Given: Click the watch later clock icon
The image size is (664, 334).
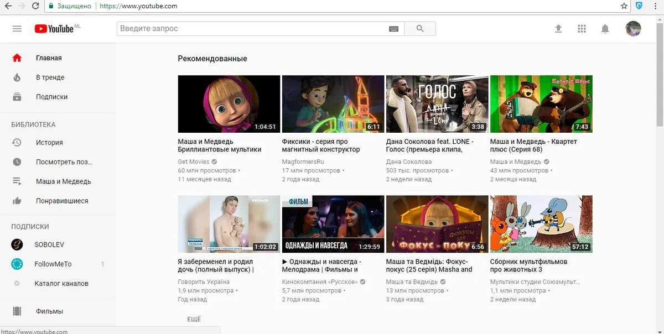Looking at the screenshot, I should coord(17,162).
